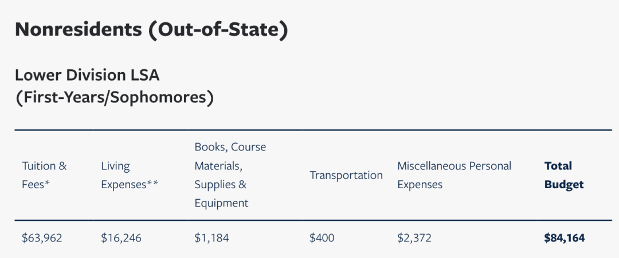Select the $400 transportation amount
The width and height of the screenshot is (619, 258).
pyautogui.click(x=322, y=238)
